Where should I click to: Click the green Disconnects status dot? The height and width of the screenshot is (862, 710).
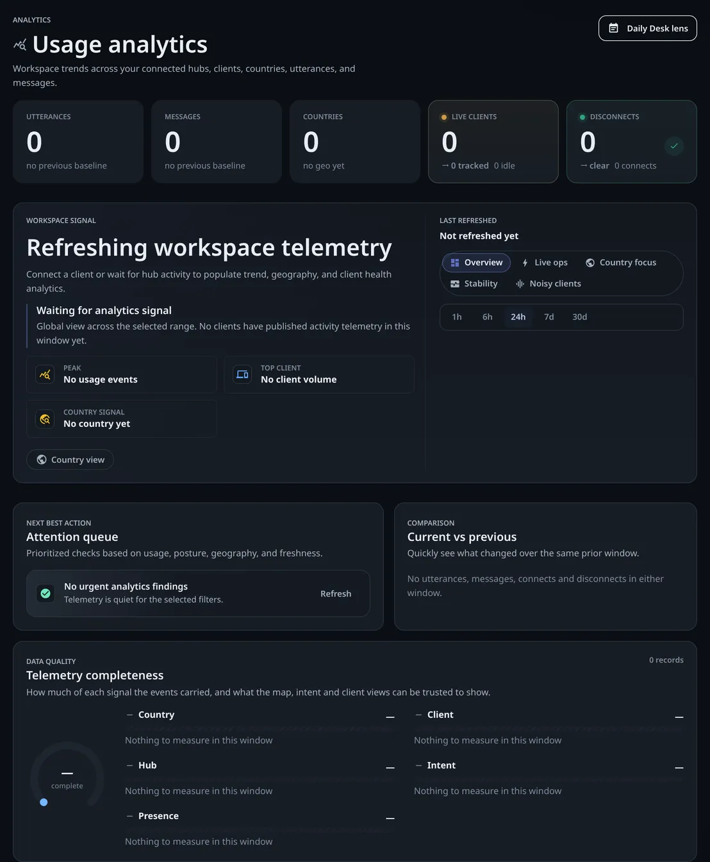pos(582,117)
